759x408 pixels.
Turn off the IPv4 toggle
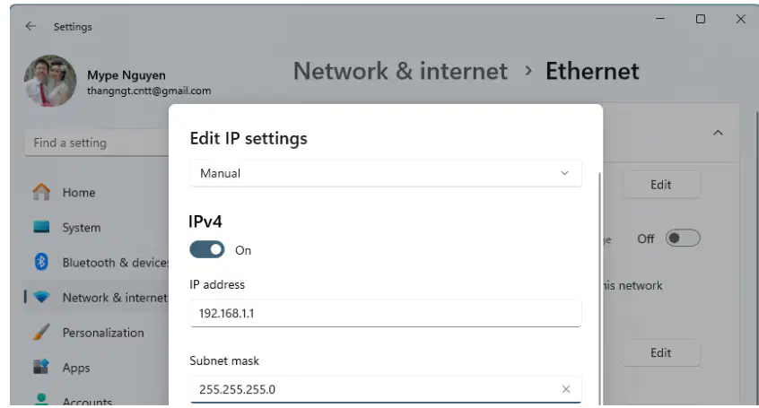tap(206, 250)
